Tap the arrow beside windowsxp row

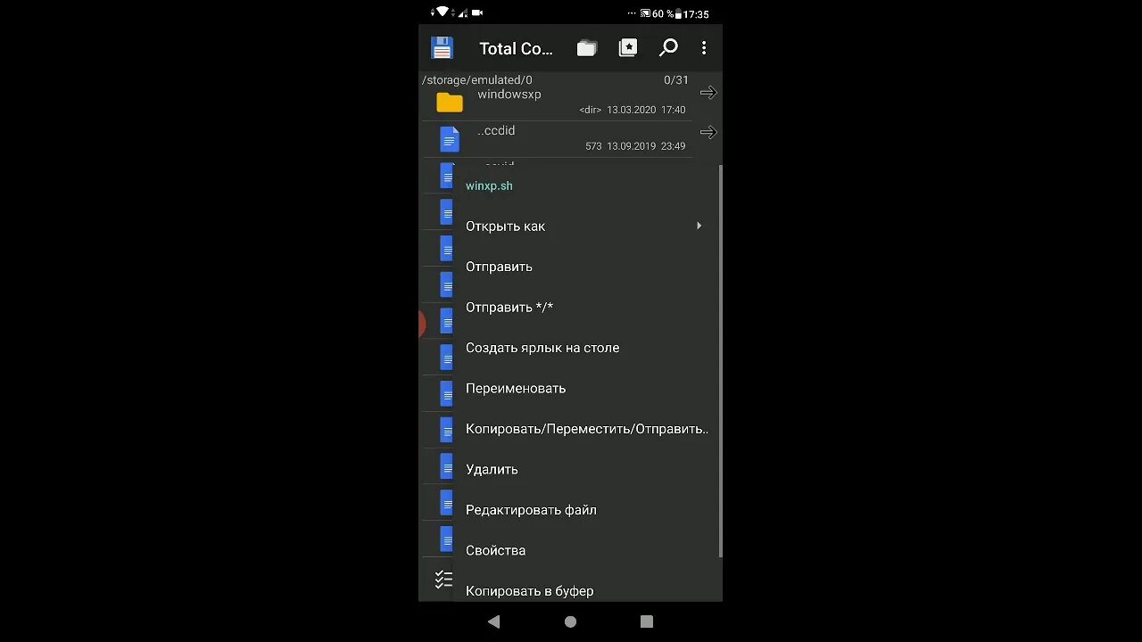pyautogui.click(x=708, y=93)
